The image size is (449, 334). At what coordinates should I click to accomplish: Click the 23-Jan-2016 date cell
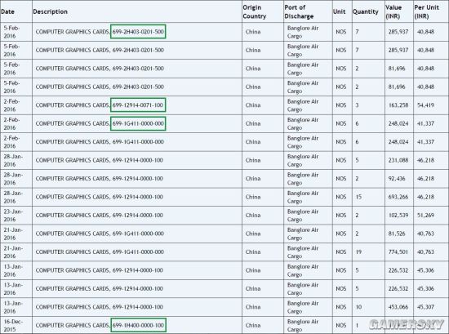point(13,216)
